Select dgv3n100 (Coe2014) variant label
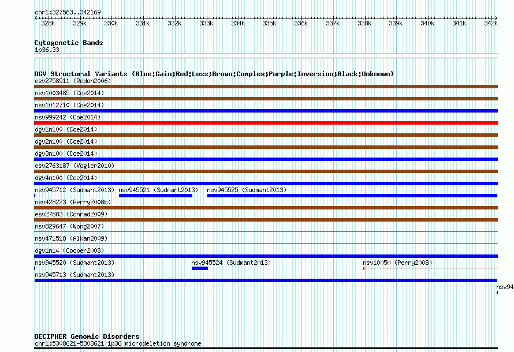Screen dimensions: 514x352 coord(66,153)
